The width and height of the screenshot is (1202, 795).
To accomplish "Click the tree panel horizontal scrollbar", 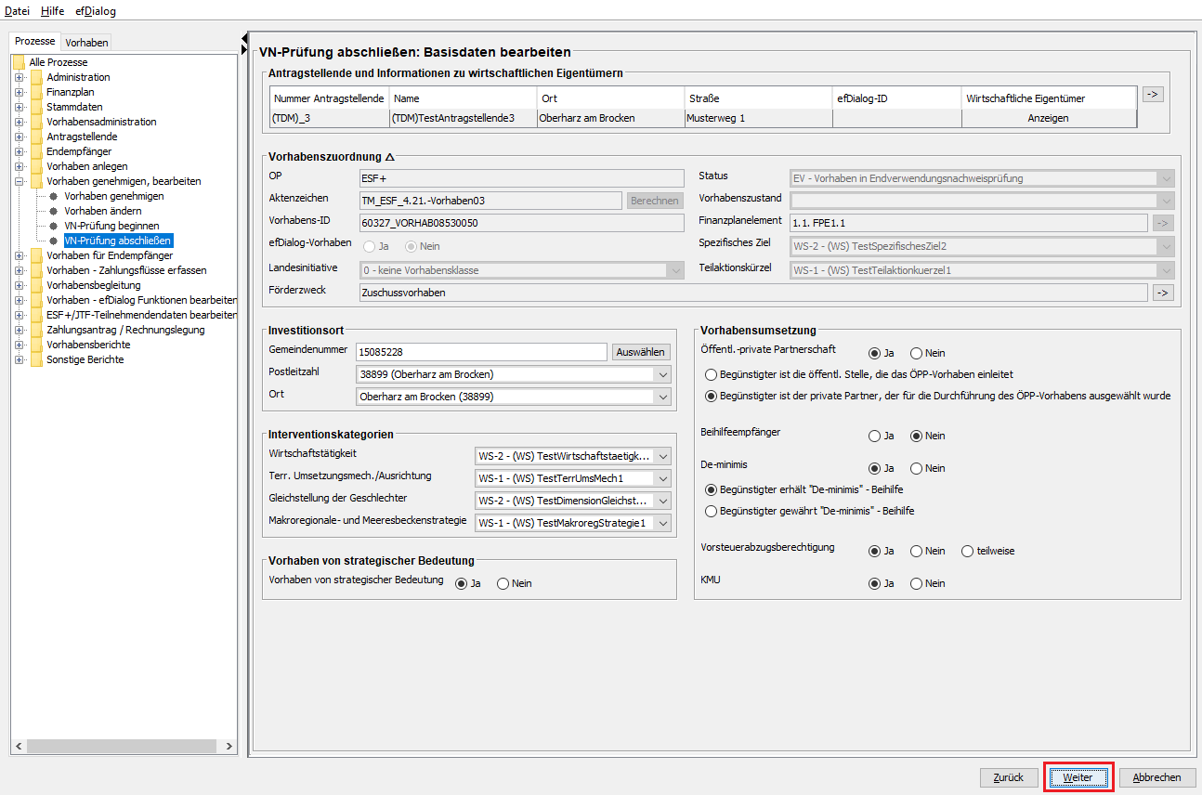I will [124, 746].
